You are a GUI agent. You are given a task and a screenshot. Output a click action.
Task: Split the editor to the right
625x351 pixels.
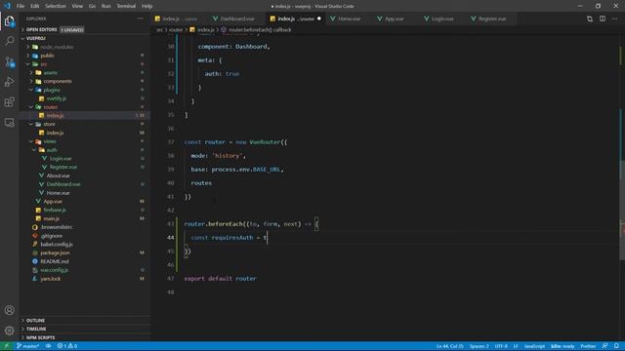coord(603,19)
